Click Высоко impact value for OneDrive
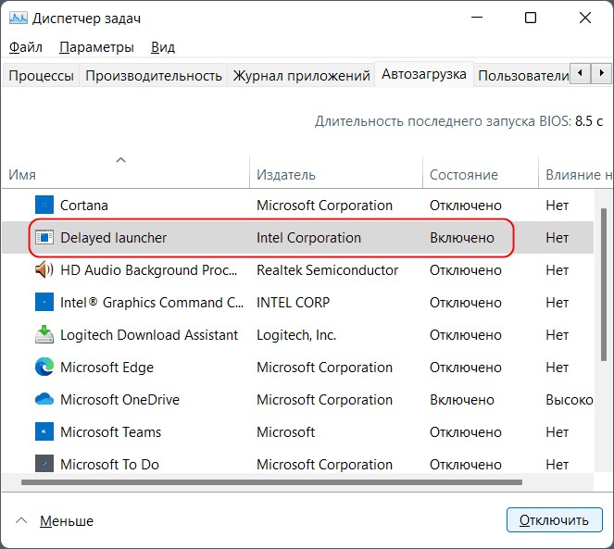614x549 pixels. [x=570, y=400]
